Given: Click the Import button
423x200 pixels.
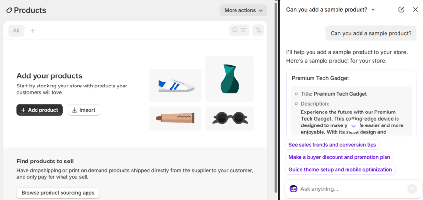Looking at the screenshot, I should coord(84,110).
